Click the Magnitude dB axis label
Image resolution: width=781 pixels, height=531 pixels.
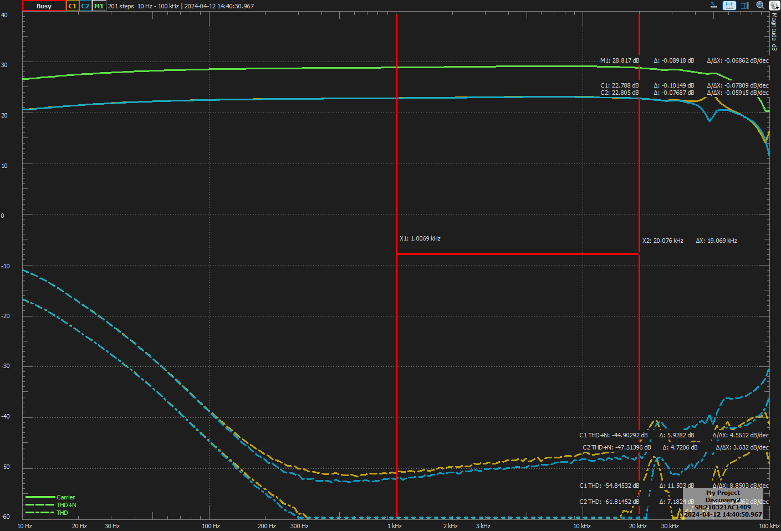point(774,32)
